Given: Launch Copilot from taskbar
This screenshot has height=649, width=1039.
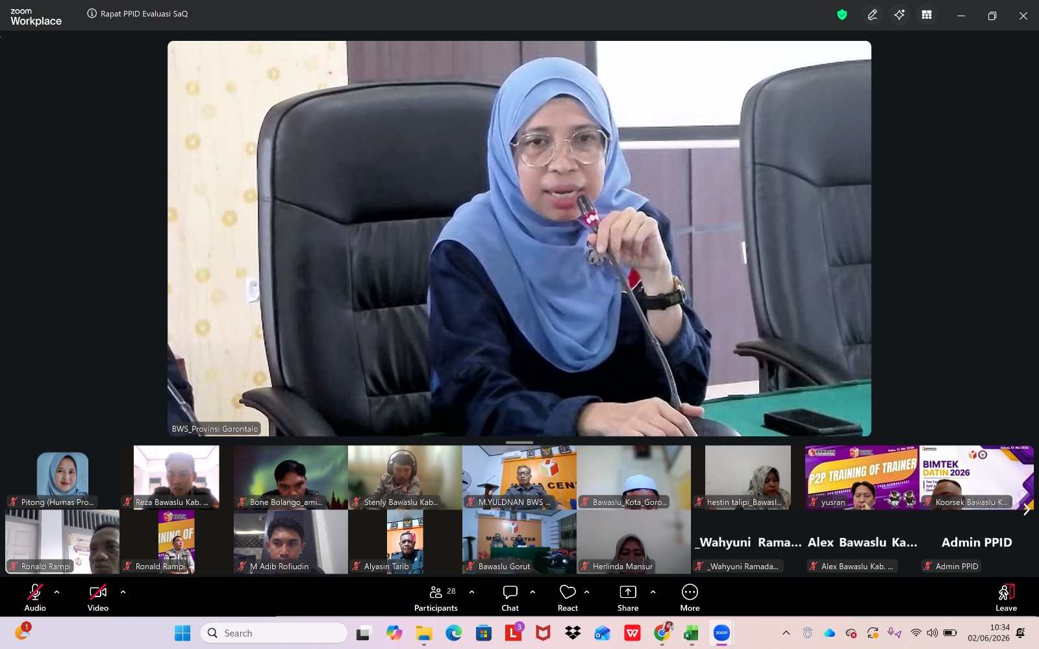Looking at the screenshot, I should coord(394,633).
